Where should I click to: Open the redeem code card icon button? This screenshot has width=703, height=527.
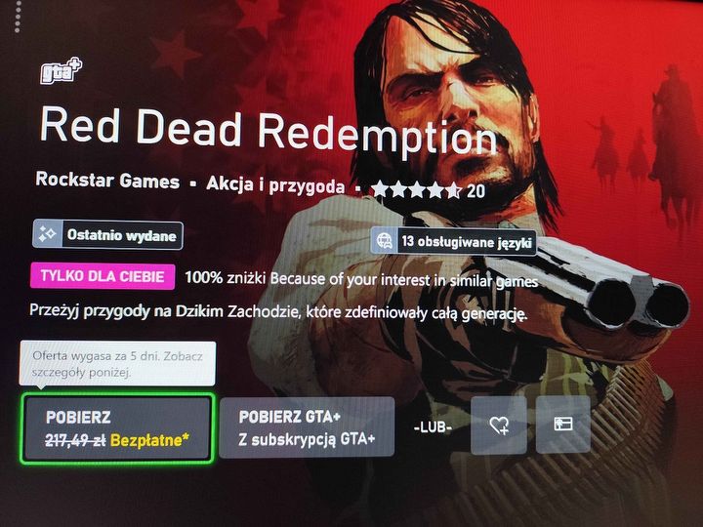click(x=563, y=424)
